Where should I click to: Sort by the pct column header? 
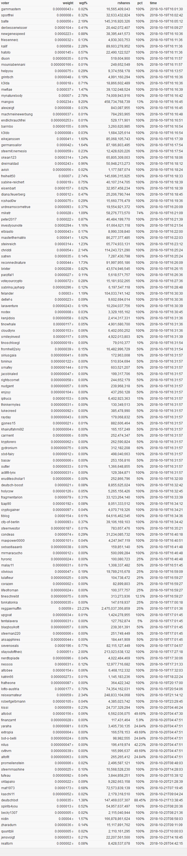[x=140, y=3]
